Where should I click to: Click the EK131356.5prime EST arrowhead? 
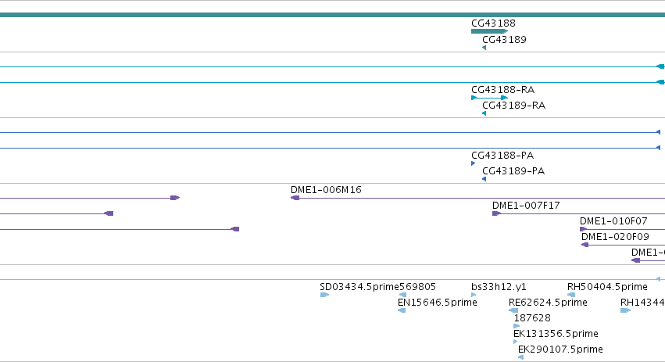pos(515,342)
